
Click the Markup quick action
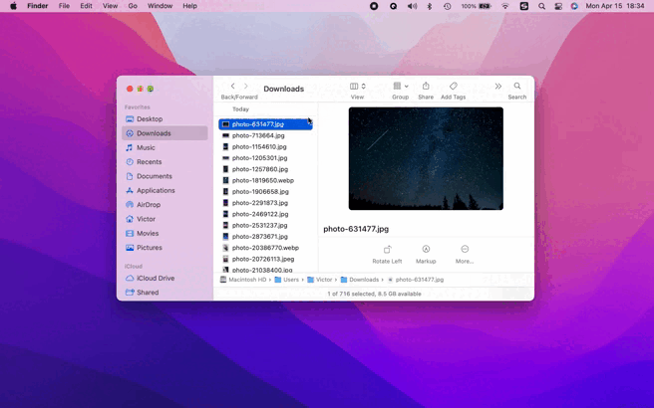coord(426,255)
